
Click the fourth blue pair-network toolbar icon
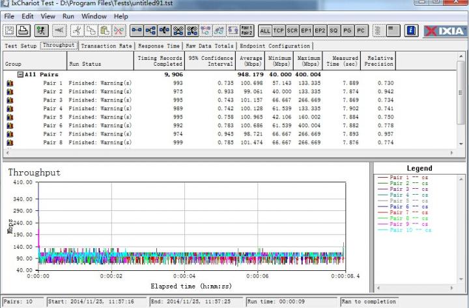[x=178, y=31]
